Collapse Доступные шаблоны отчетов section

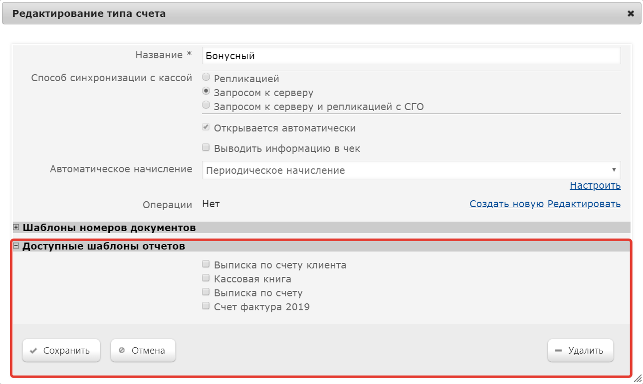tap(16, 246)
